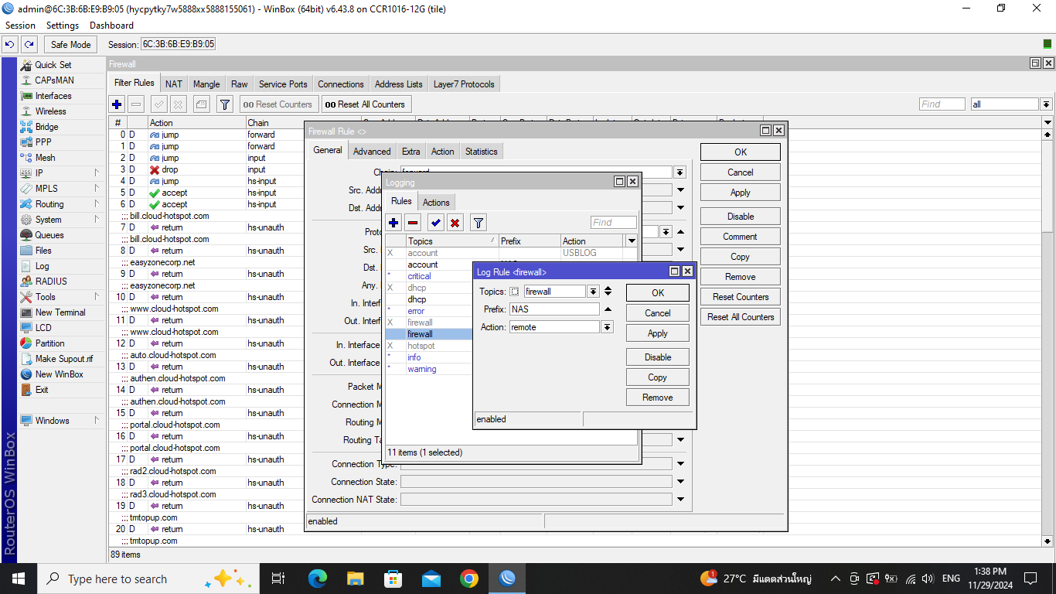Open the Settings menu
Image resolution: width=1056 pixels, height=594 pixels.
click(63, 26)
